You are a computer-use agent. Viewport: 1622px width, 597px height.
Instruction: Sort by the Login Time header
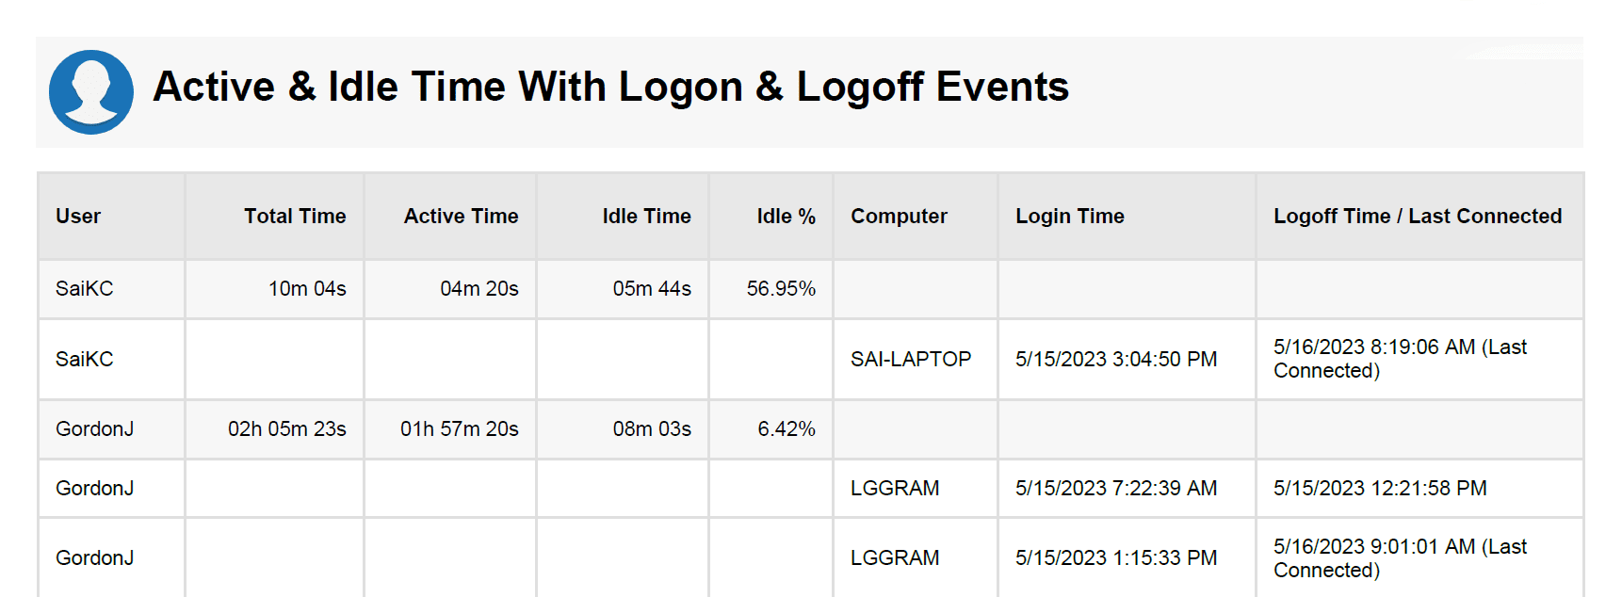(1069, 217)
